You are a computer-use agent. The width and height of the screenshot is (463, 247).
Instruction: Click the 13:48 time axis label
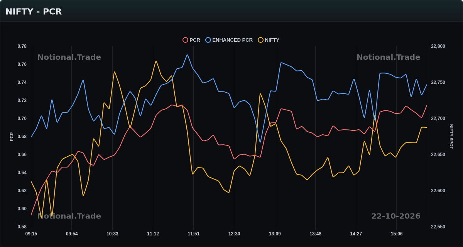[x=315, y=234]
